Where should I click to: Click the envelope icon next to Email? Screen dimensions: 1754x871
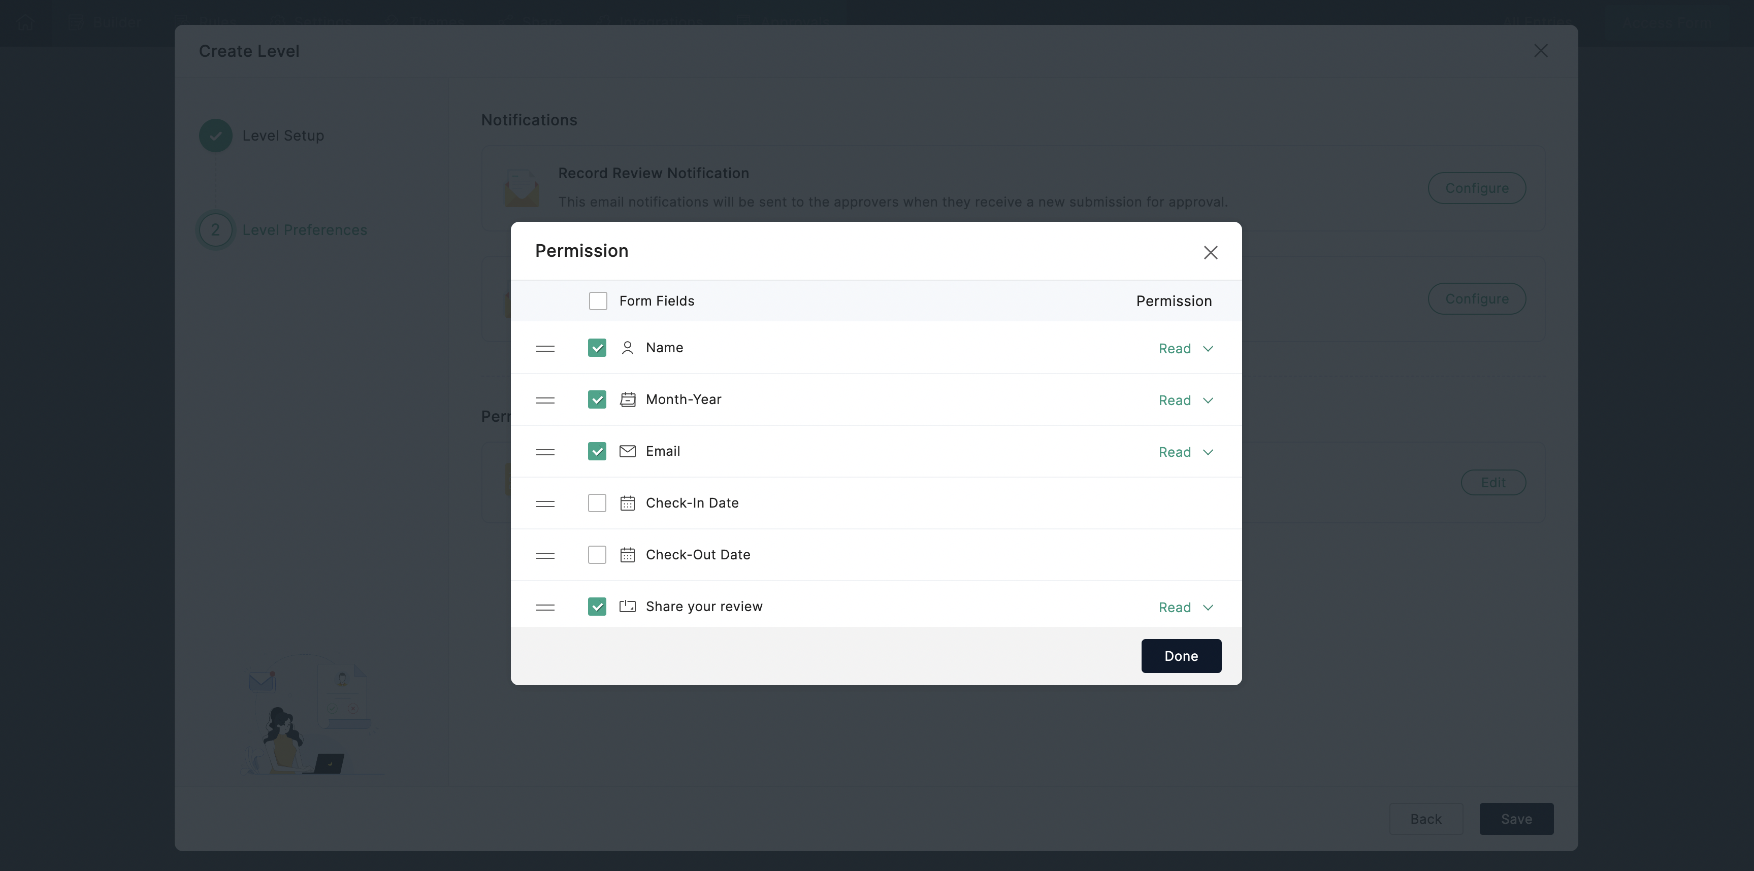[x=627, y=451]
